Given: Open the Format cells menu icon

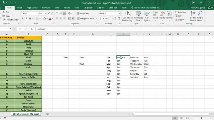Looking at the screenshot, I should (x=169, y=14).
